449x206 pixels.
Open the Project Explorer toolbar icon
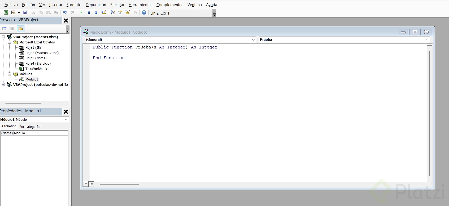pyautogui.click(x=113, y=12)
